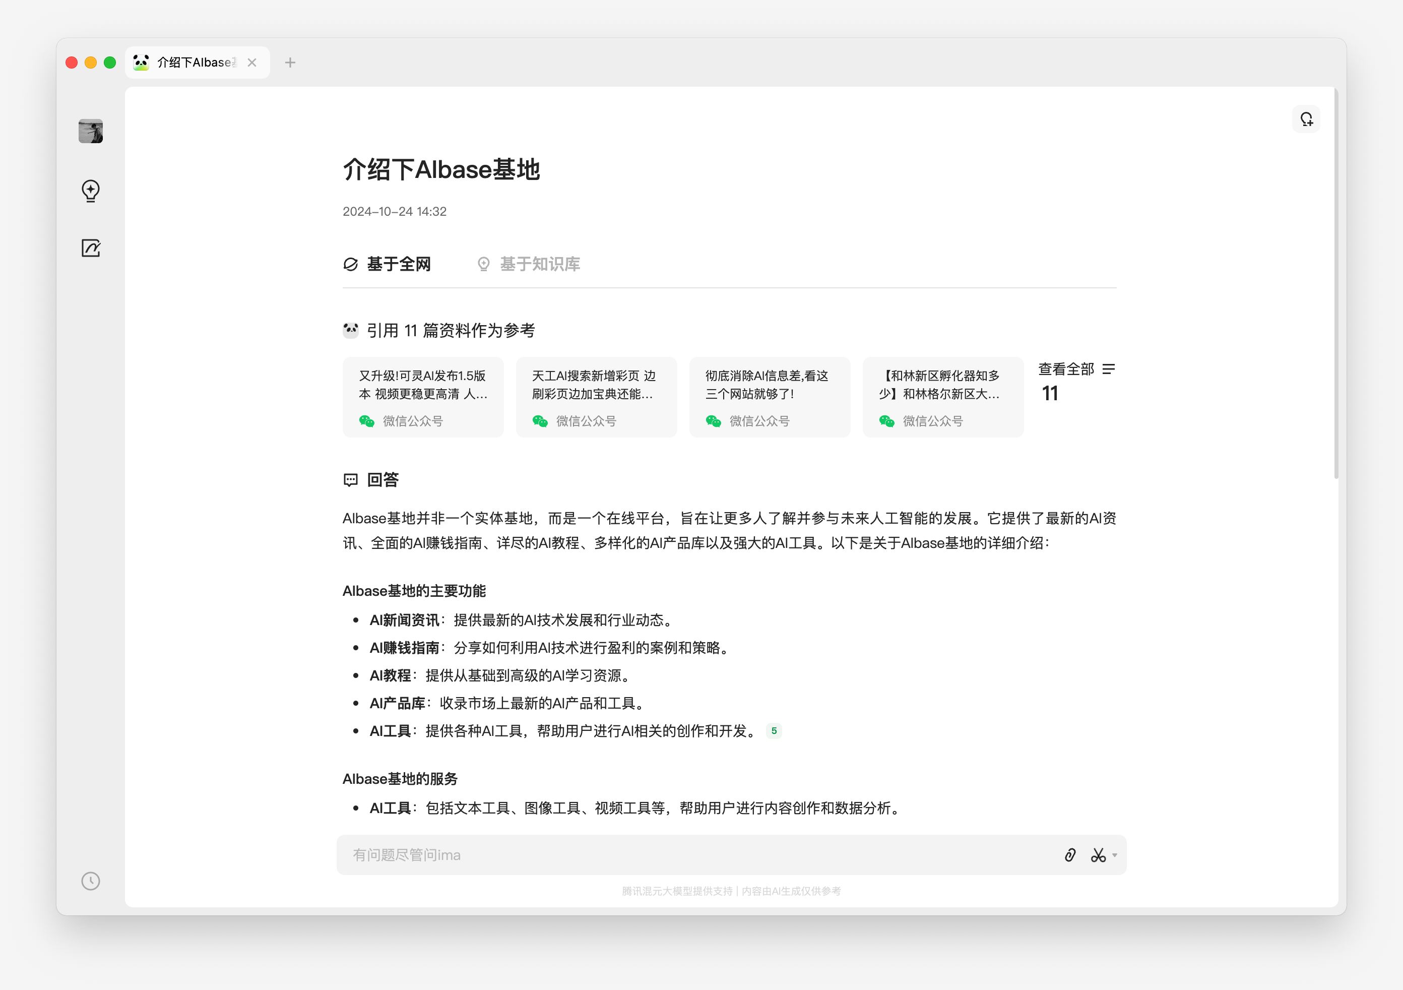Open the notes edit icon in sidebar
1403x990 pixels.
(x=90, y=248)
